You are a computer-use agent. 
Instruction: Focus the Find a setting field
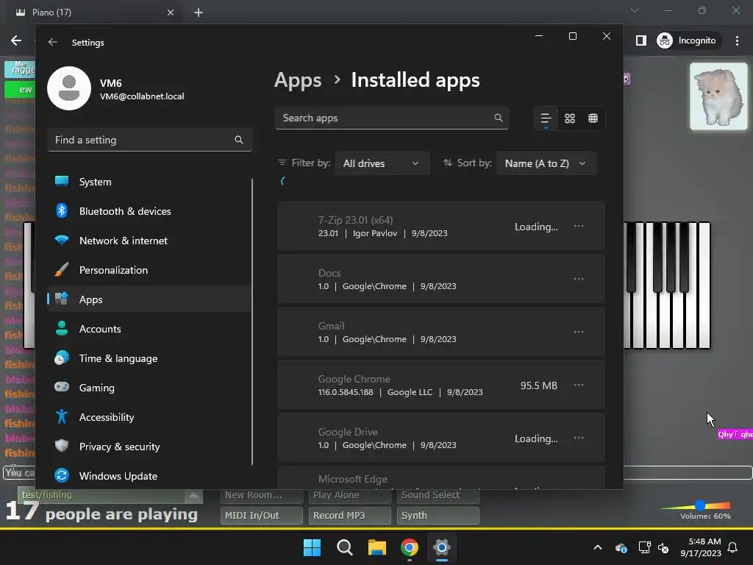[x=150, y=140]
